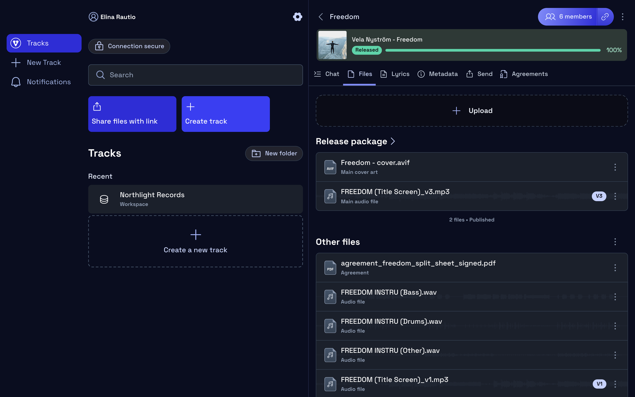Click the Share files with link button

point(132,114)
